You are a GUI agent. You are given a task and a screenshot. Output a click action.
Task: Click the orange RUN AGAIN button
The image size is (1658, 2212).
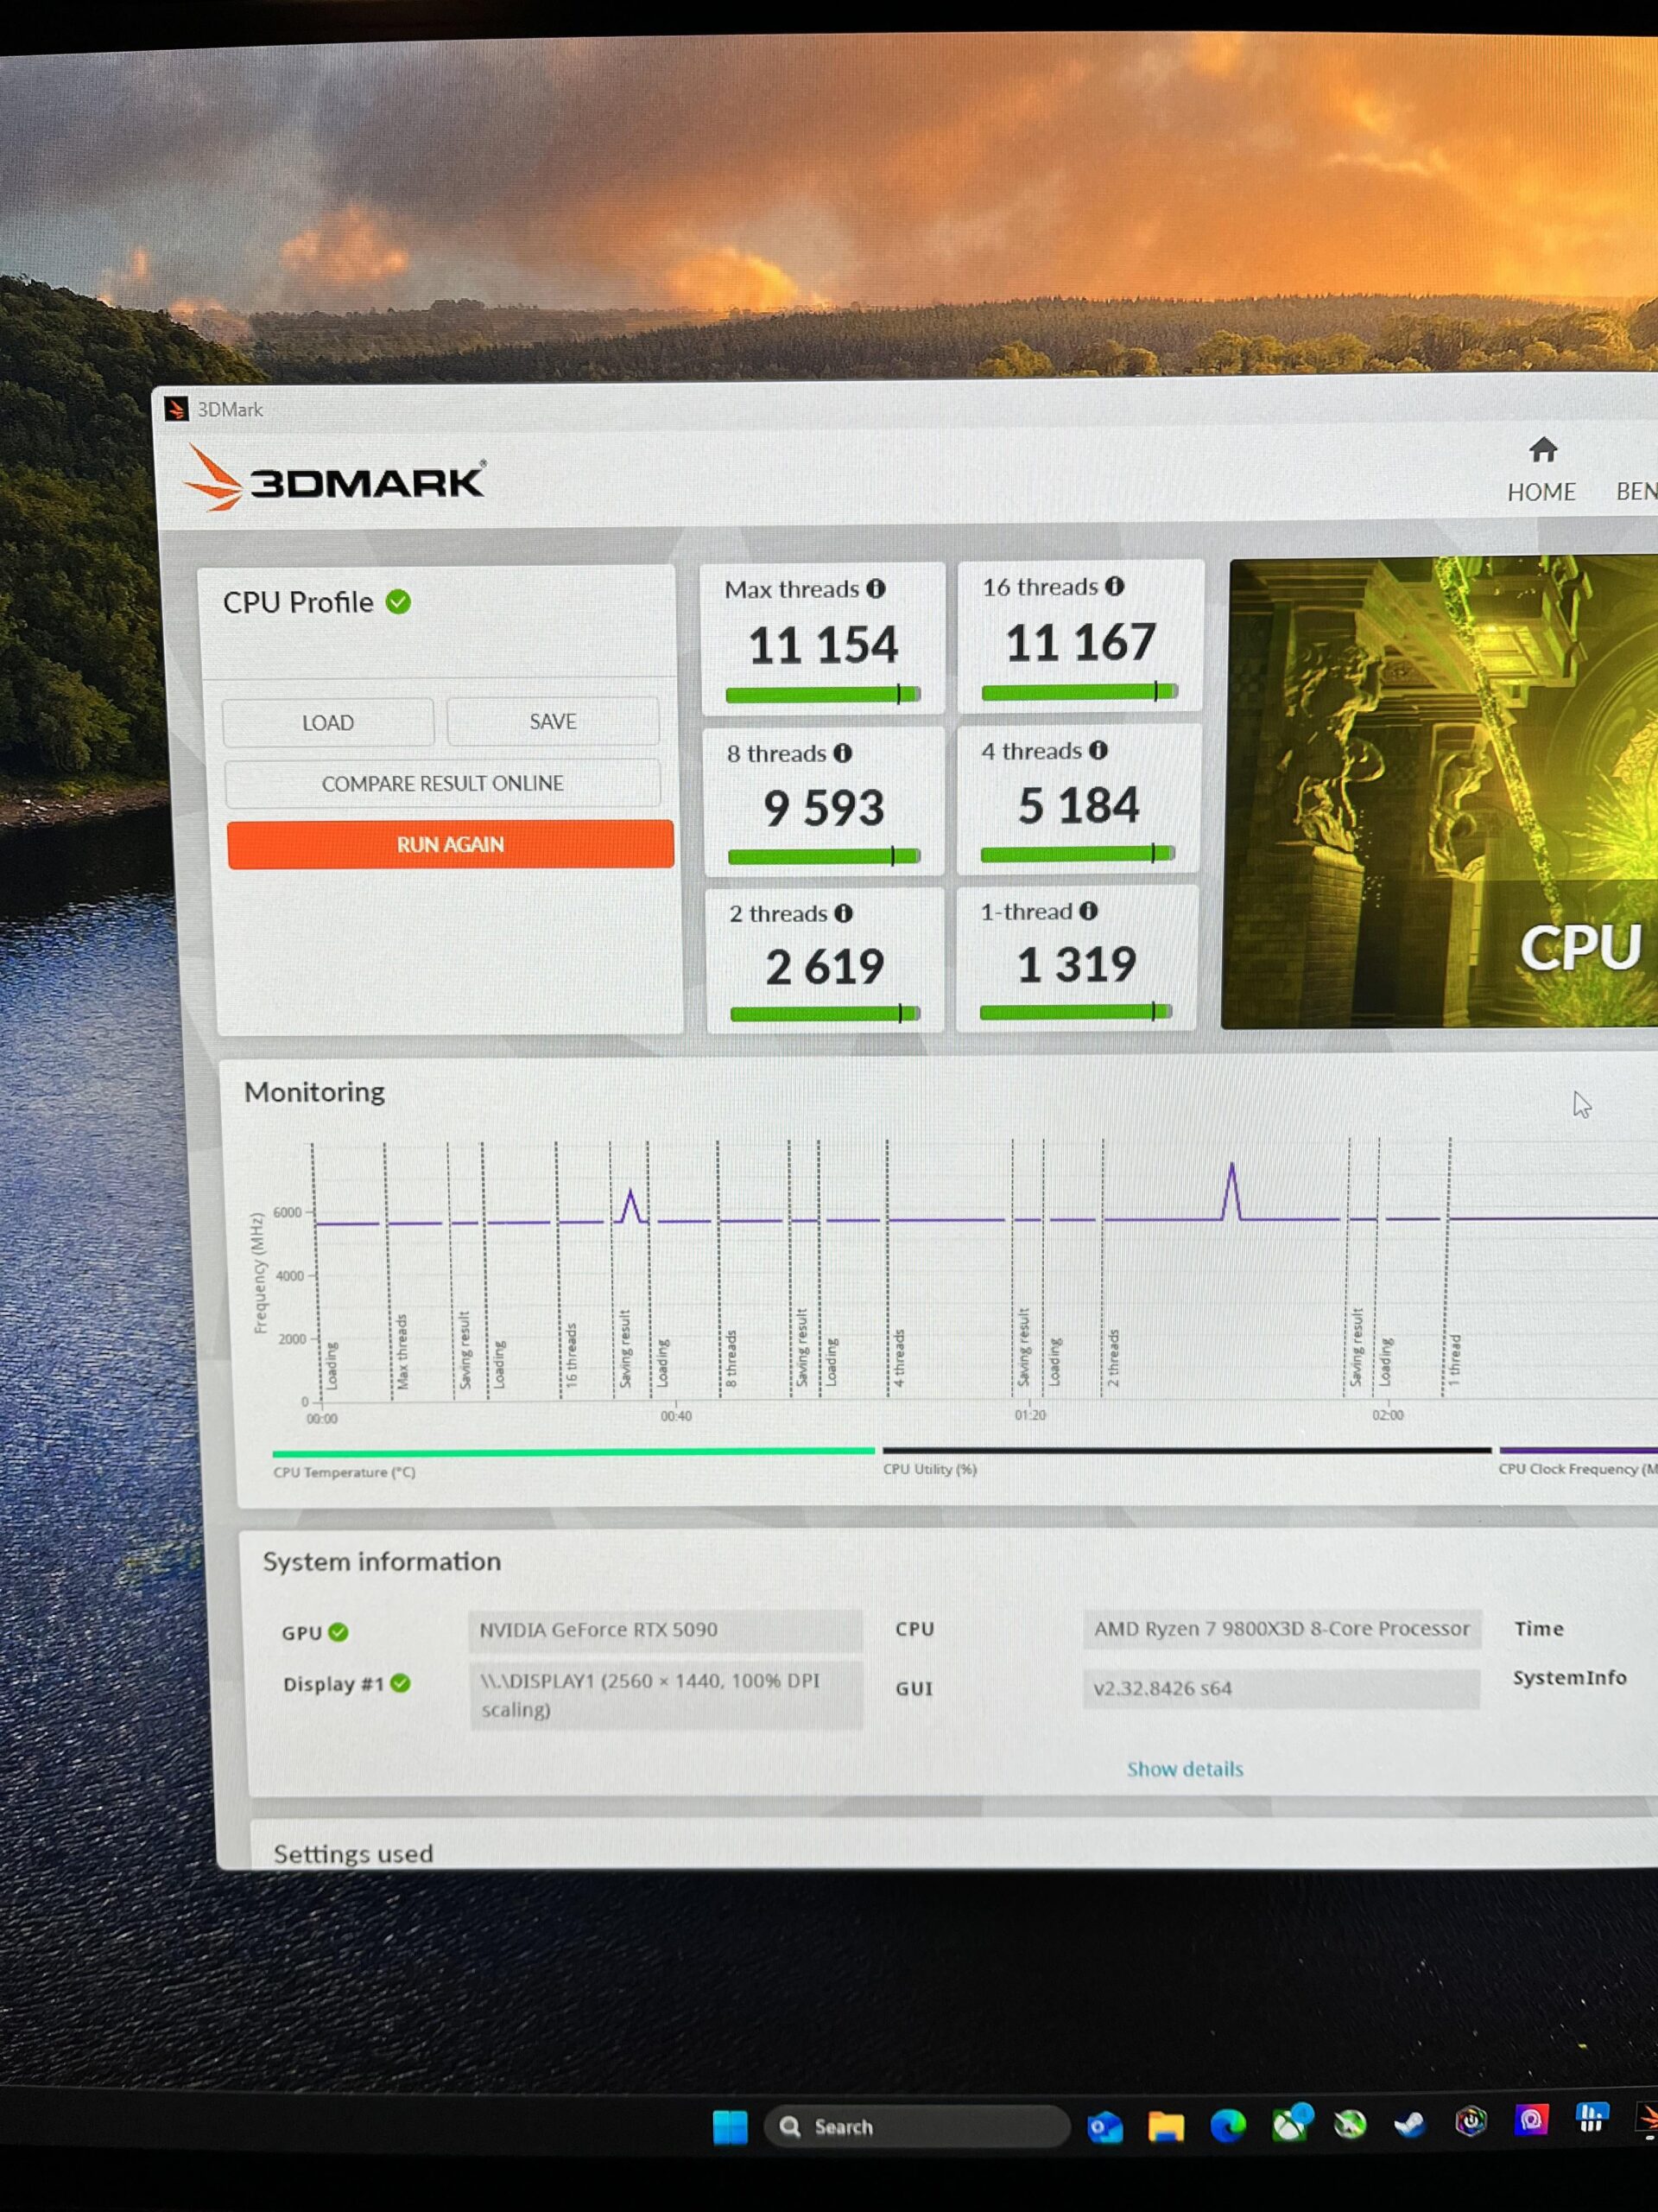pos(450,844)
